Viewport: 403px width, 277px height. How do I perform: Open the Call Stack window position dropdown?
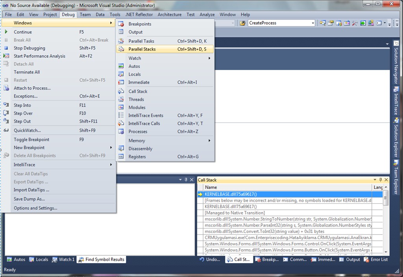[375, 179]
